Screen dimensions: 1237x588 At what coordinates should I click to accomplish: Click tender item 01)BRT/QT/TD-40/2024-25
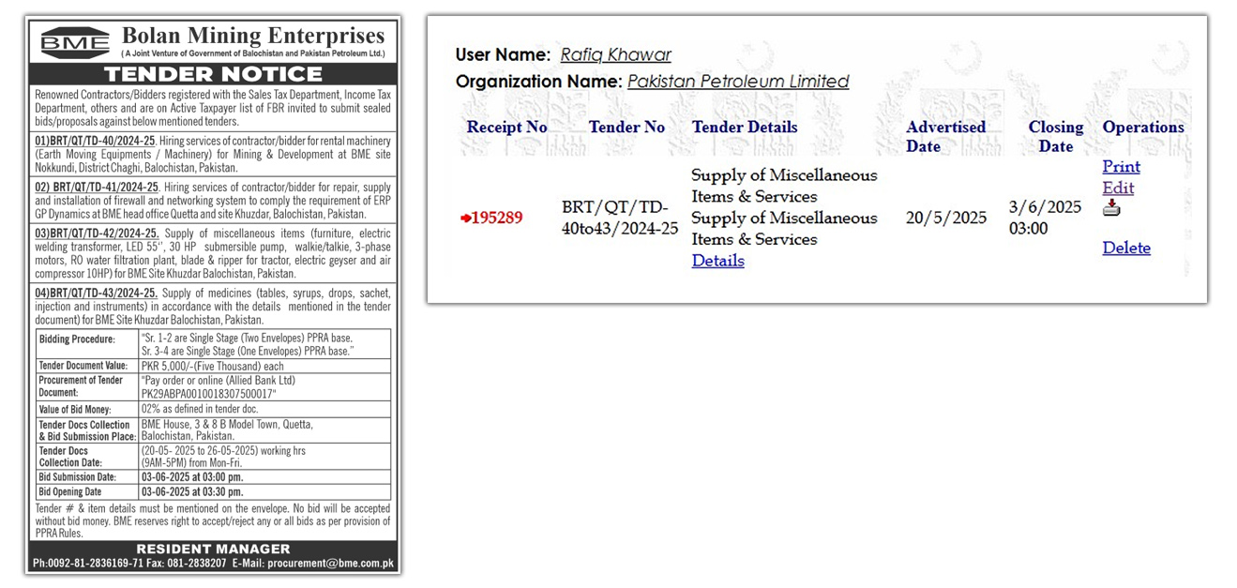click(x=95, y=141)
